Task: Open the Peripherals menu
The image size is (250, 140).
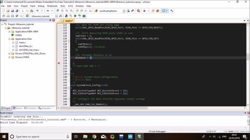Action: coord(52,6)
